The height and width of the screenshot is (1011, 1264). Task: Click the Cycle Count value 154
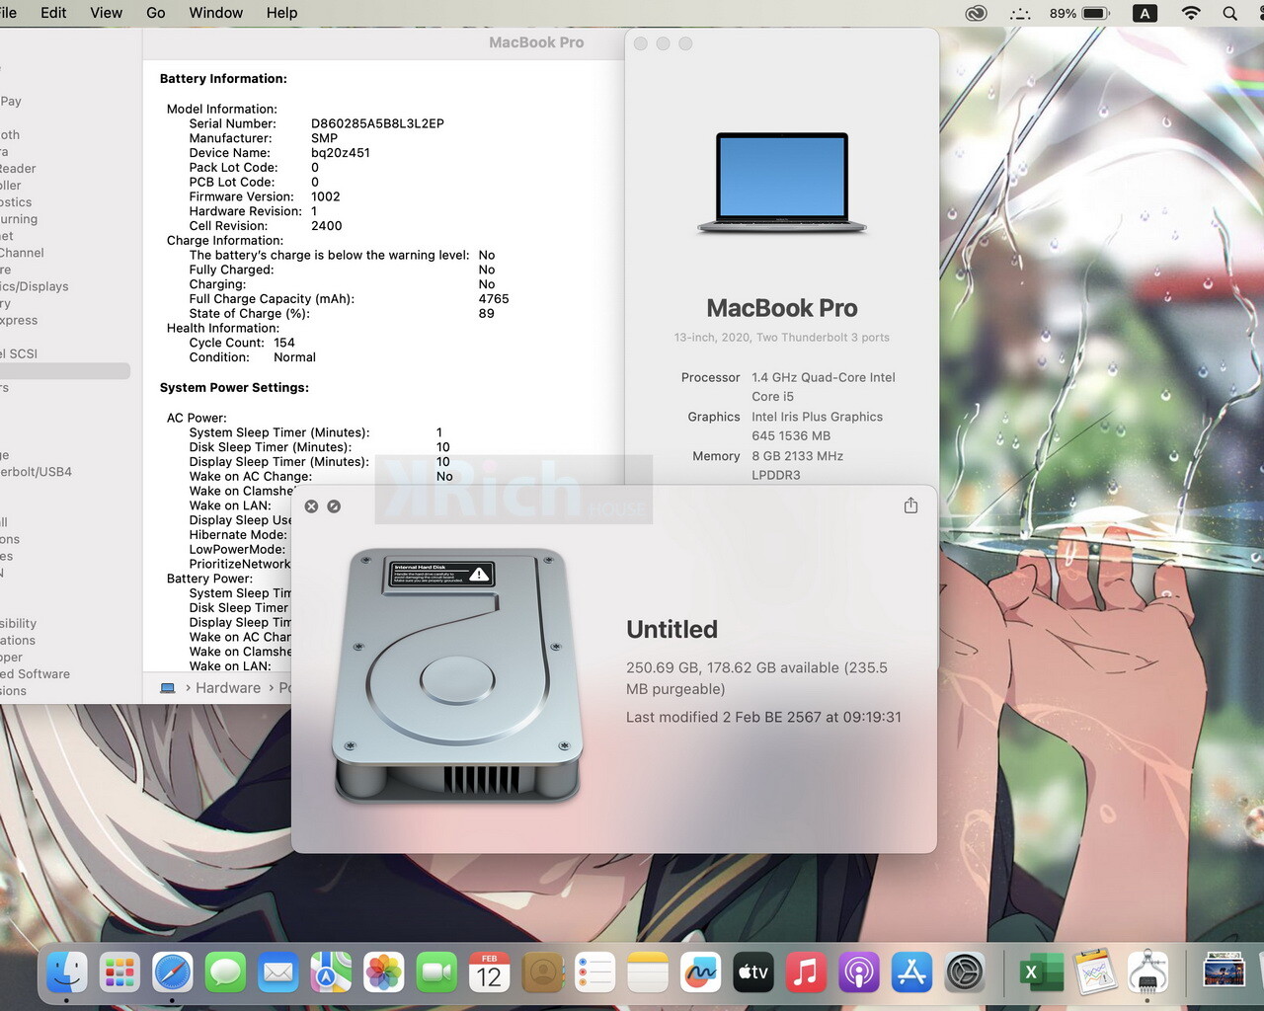click(x=284, y=343)
